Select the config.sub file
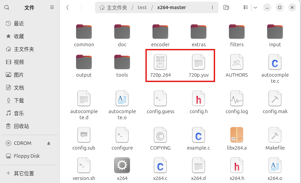 pyautogui.click(x=84, y=139)
